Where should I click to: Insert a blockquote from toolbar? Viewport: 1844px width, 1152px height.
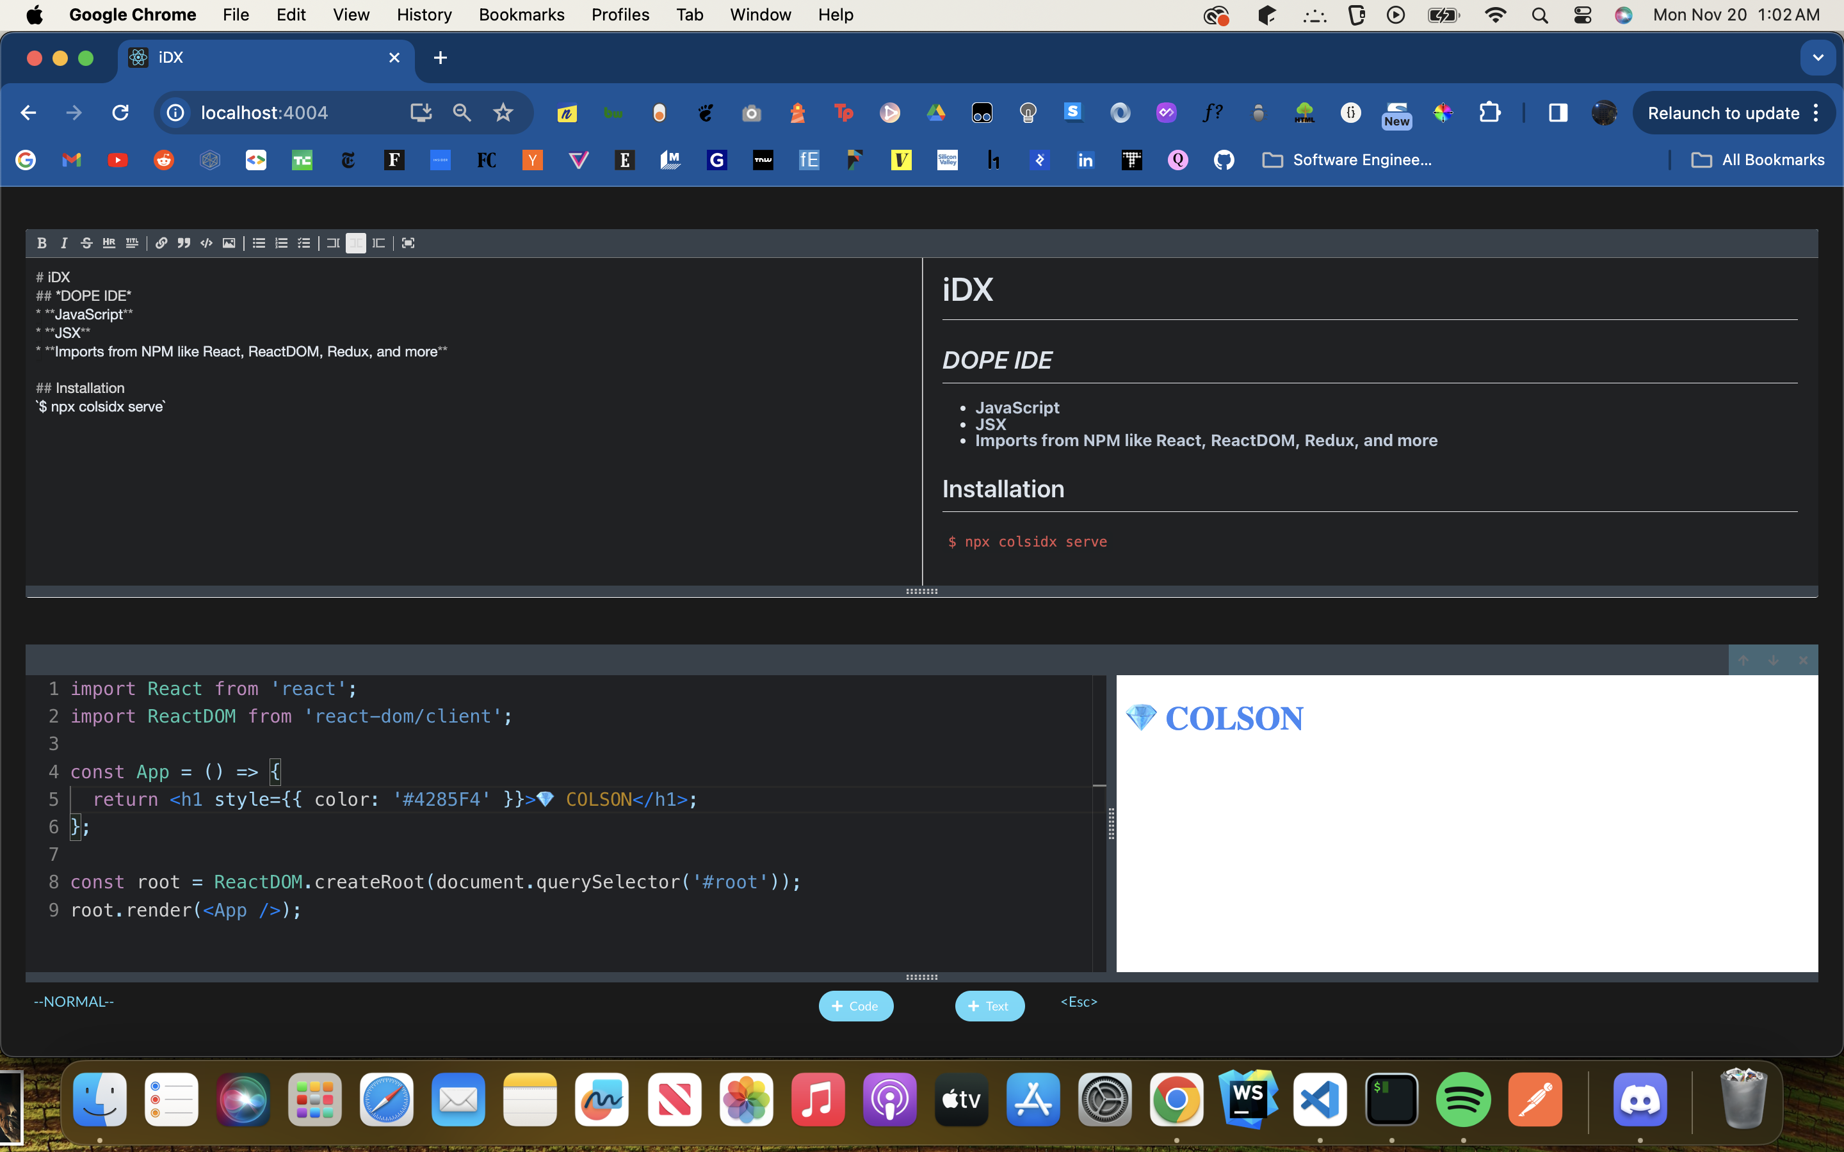(x=184, y=243)
